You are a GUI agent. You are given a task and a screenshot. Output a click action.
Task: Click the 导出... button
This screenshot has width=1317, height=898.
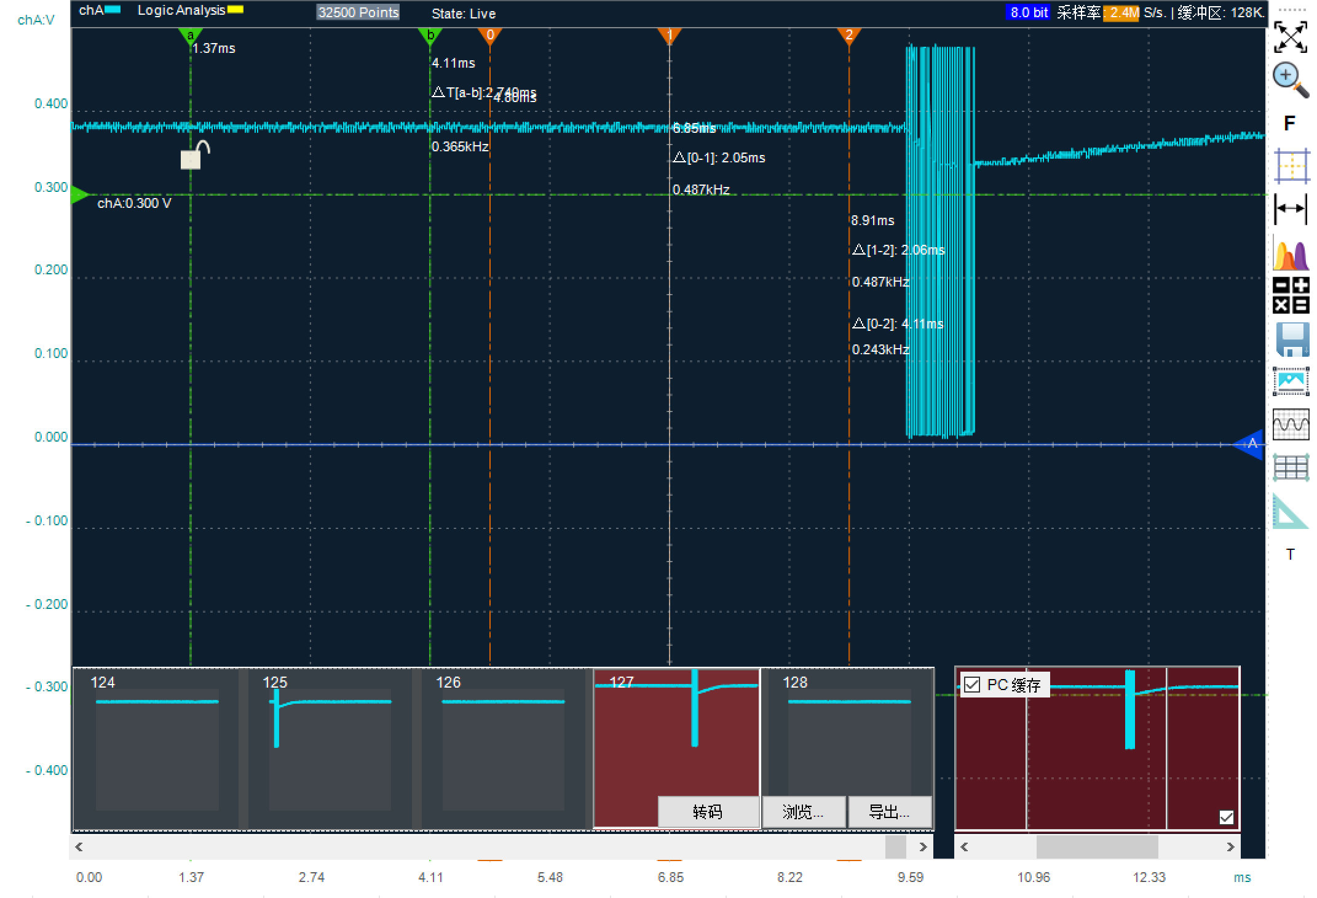[x=889, y=812]
